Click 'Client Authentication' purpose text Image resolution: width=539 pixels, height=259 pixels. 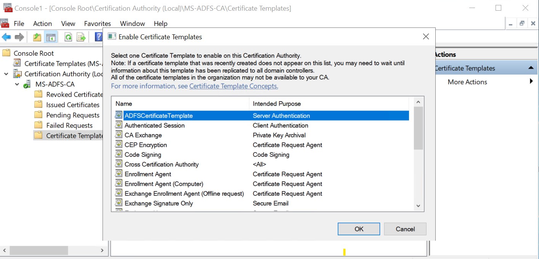click(x=281, y=125)
